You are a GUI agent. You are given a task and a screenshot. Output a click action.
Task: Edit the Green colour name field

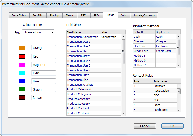[x=44, y=89]
